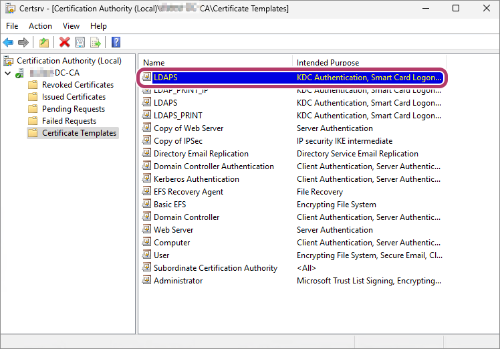Click the Kerberos Authentication template icon

[147, 179]
